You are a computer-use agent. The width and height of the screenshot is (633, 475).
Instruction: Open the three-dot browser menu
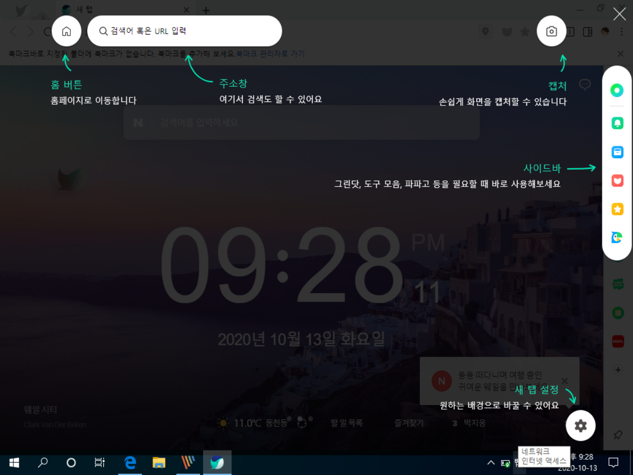click(x=622, y=32)
